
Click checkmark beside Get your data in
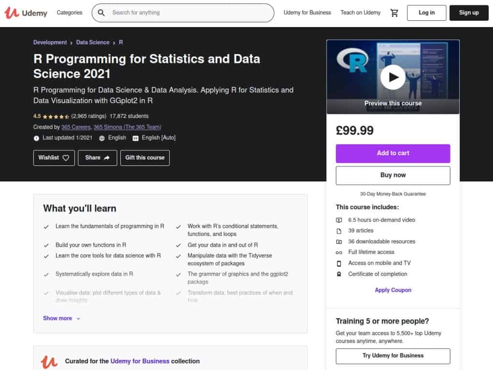[x=178, y=245]
